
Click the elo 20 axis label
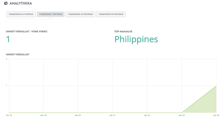[x=78, y=115]
